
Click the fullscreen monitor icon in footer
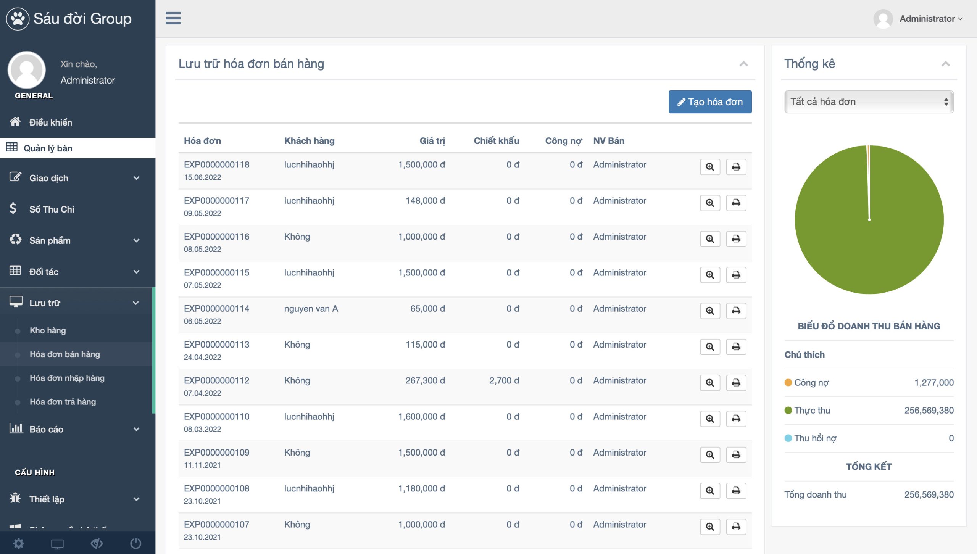coord(57,543)
